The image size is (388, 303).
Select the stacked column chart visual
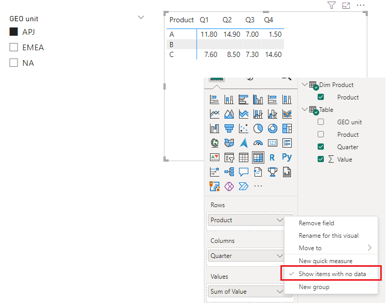pyautogui.click(x=229, y=99)
